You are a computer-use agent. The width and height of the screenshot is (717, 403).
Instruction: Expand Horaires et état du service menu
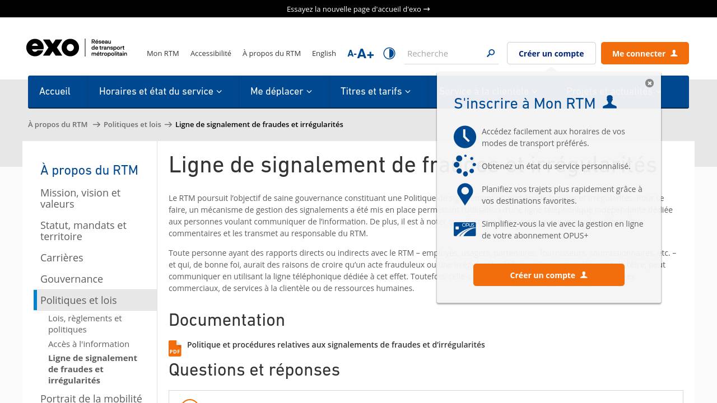click(x=161, y=91)
